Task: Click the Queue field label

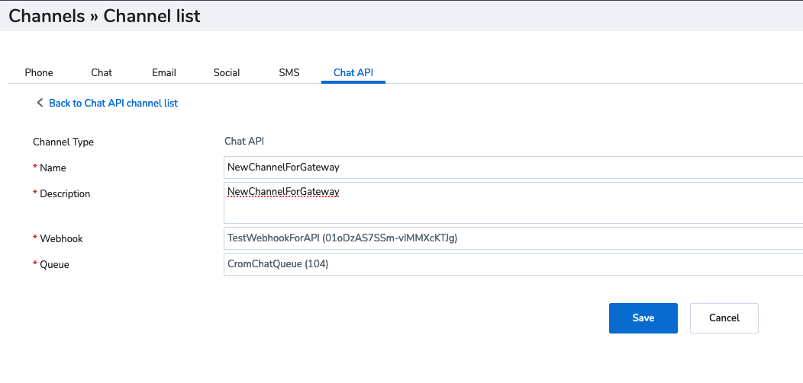Action: [55, 265]
